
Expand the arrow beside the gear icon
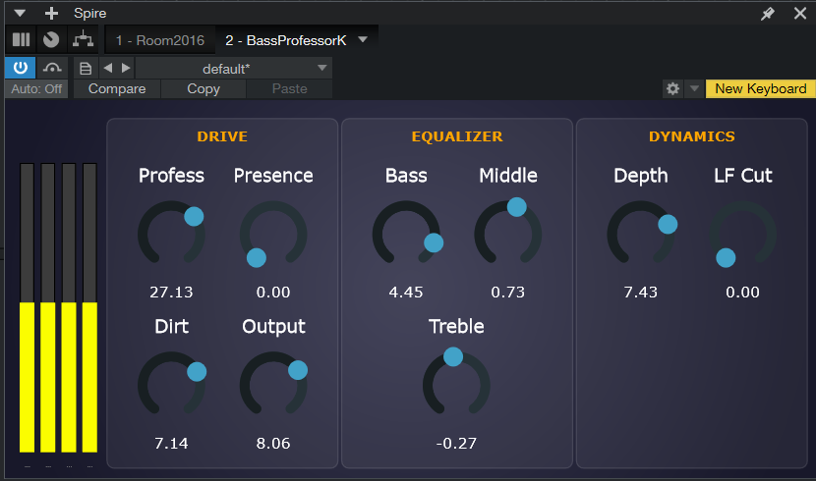694,88
